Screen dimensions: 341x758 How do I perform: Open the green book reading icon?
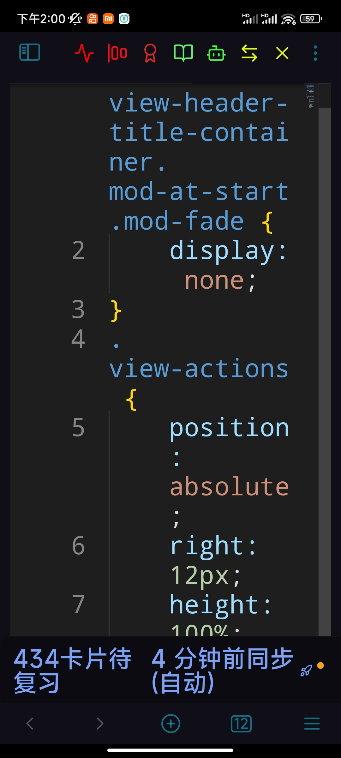183,53
